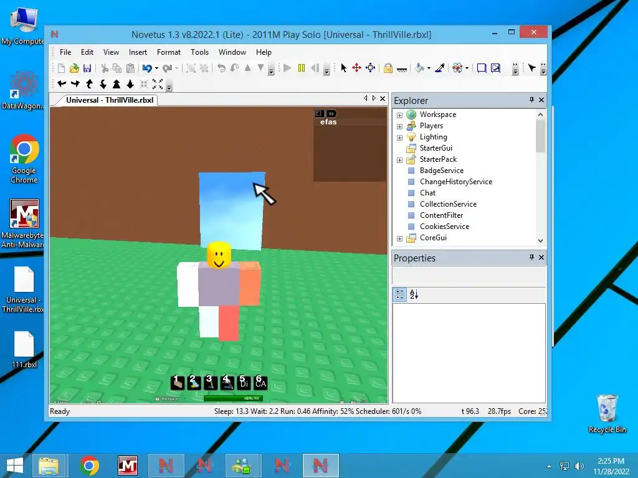Screen dimensions: 638x478
Task: Select the blue Resize handles tool
Action: (x=370, y=68)
